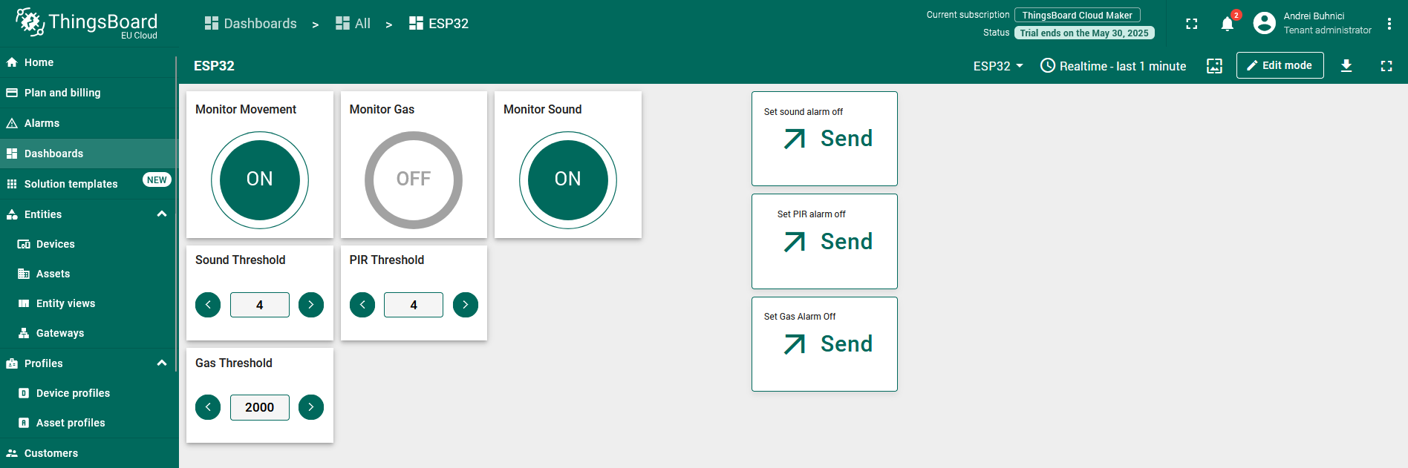The width and height of the screenshot is (1408, 468).
Task: Toggle Monitor Sound ON switch
Action: [x=568, y=179]
